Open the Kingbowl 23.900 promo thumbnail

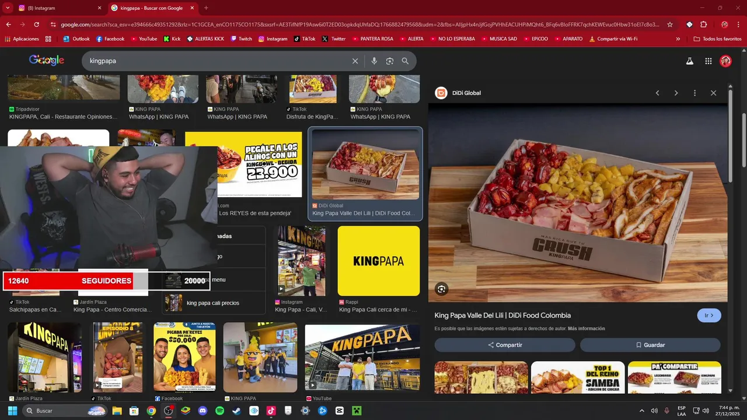pyautogui.click(x=243, y=164)
